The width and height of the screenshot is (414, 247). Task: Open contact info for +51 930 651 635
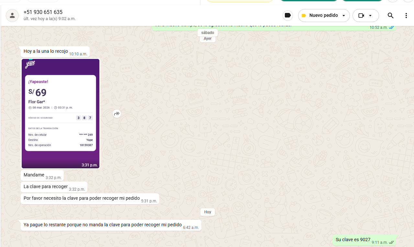[x=43, y=12]
